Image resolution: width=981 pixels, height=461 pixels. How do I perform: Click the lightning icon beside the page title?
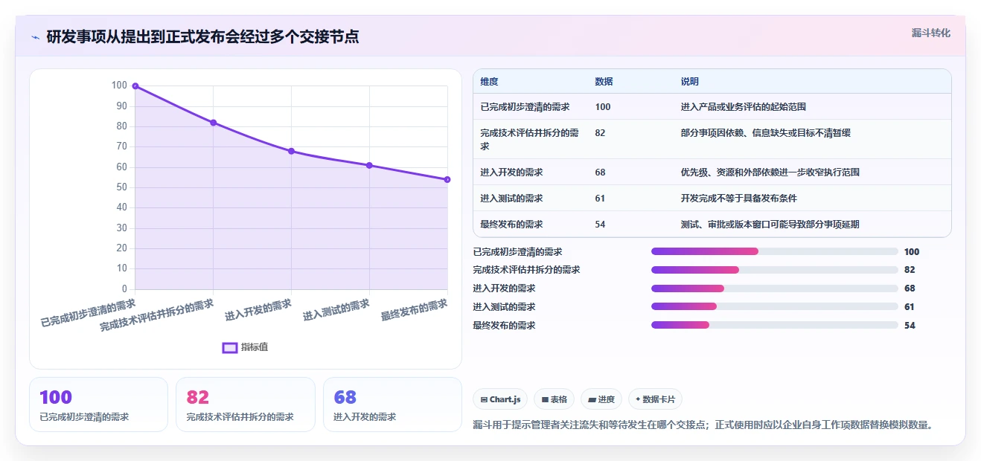[x=36, y=36]
